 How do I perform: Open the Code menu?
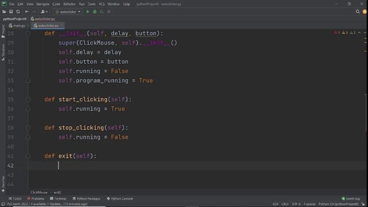tap(56, 4)
